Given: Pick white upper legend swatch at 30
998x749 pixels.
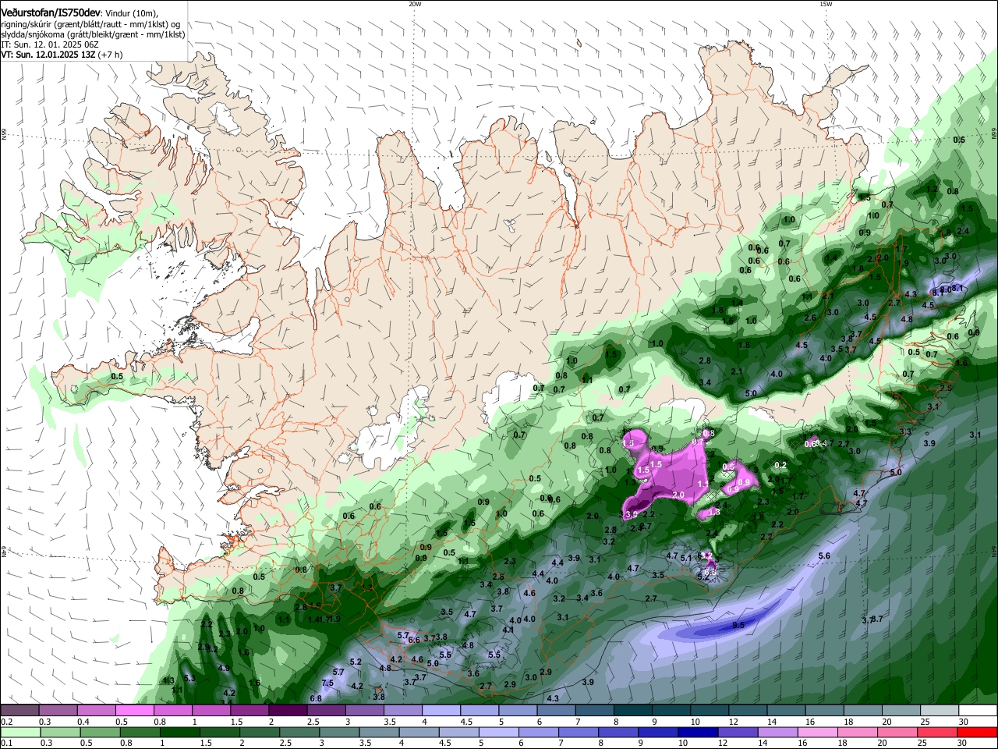Looking at the screenshot, I should pos(979,711).
